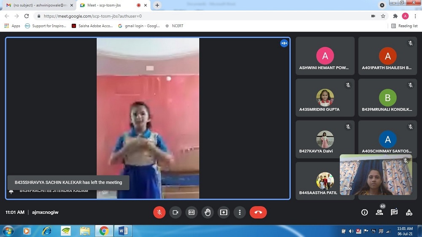The height and width of the screenshot is (237, 422).
Task: Open Microsoft Word from the taskbar
Action: pos(123,231)
